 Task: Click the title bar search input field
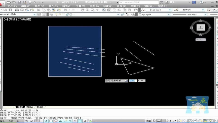139,2
